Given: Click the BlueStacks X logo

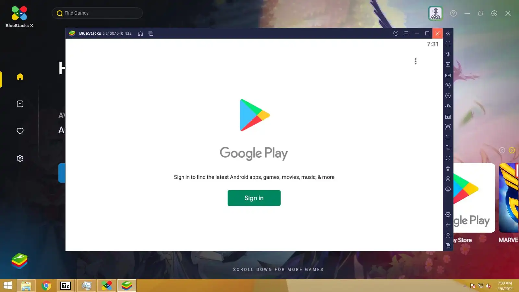Looking at the screenshot, I should pos(19,17).
